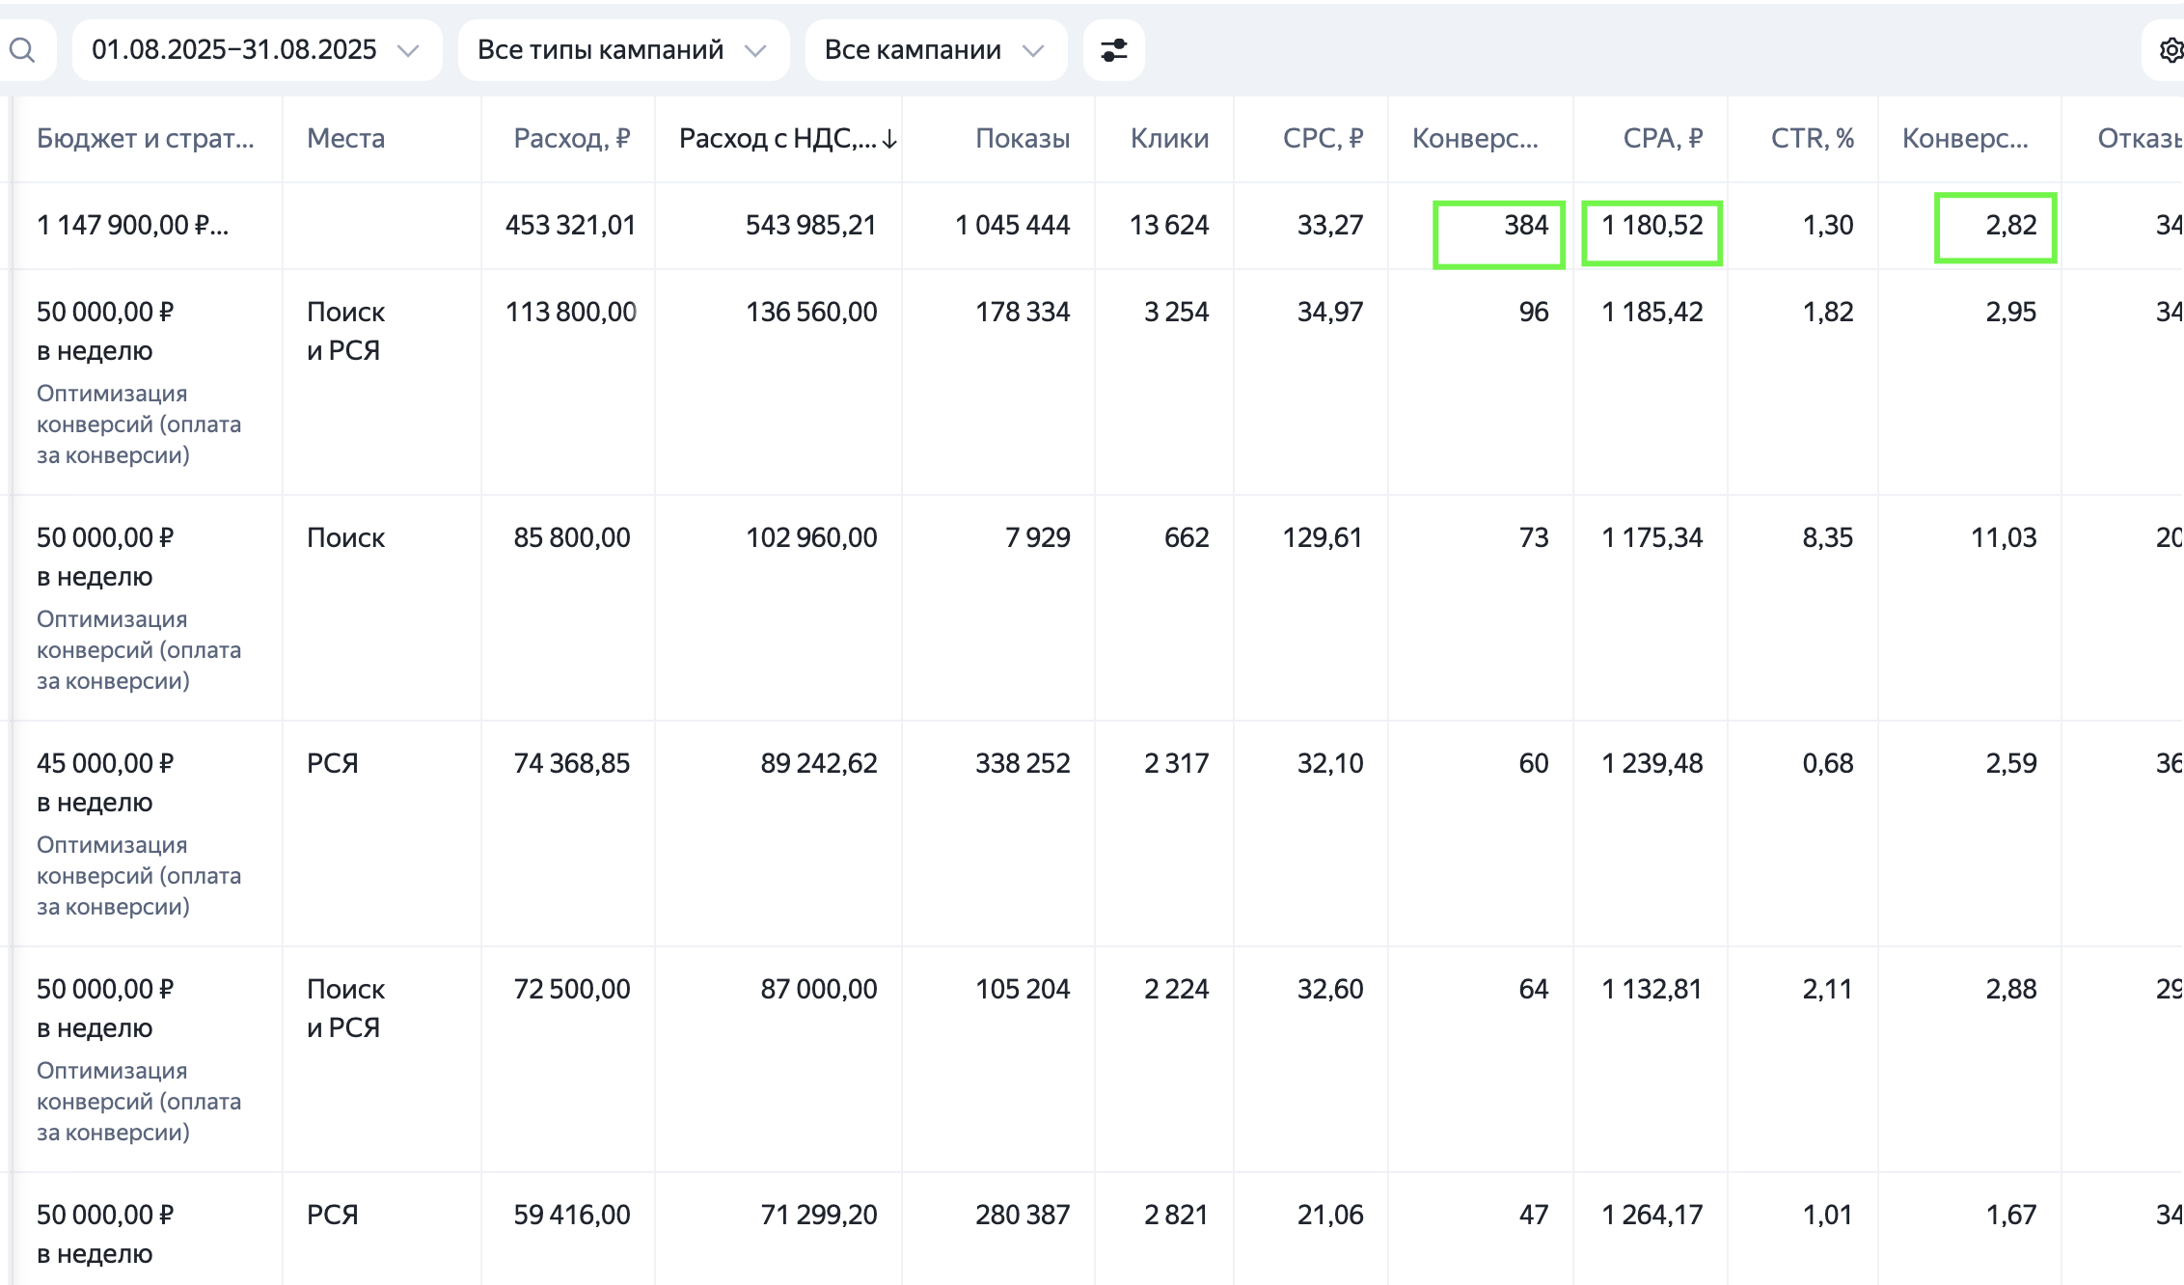
Task: Open the date range 01.08.2025–31.08.2025 dropdown
Action: (256, 50)
